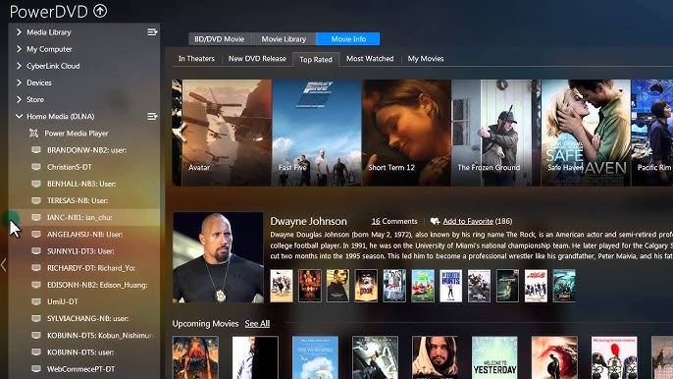Click the KOBUNN-DT5 user device icon
The image size is (673, 379).
point(36,352)
